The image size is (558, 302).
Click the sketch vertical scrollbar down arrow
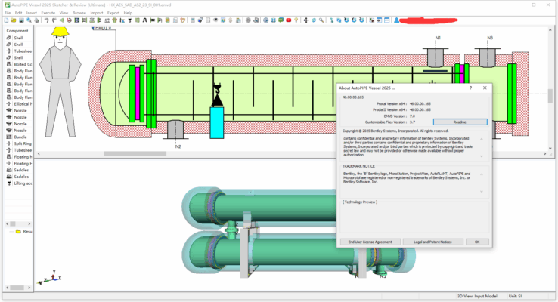pyautogui.click(x=550, y=149)
